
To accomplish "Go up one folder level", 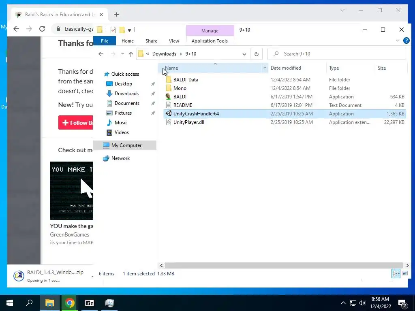I will pyautogui.click(x=131, y=54).
